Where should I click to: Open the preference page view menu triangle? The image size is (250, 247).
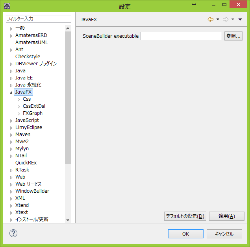click(x=240, y=19)
